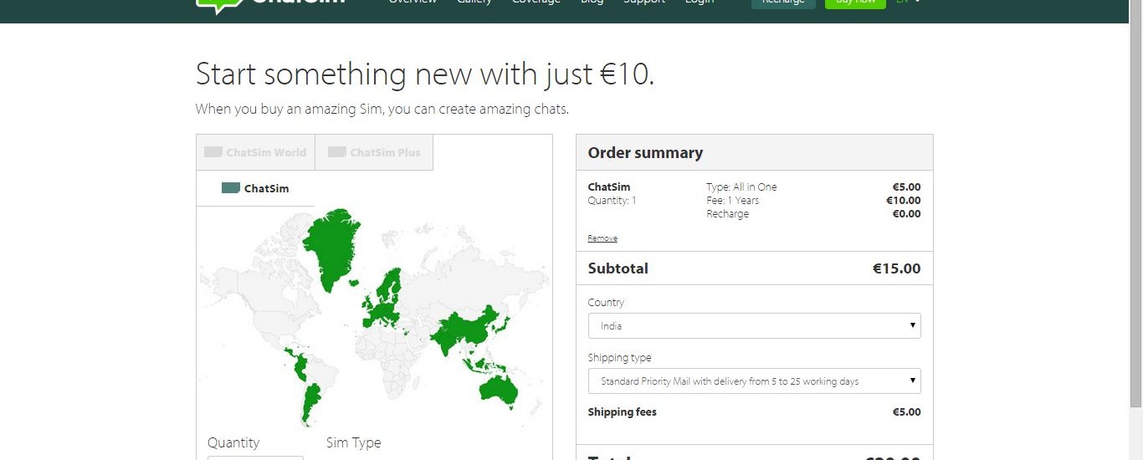This screenshot has width=1143, height=460.
Task: Open the Country dropdown showing India
Action: [754, 326]
